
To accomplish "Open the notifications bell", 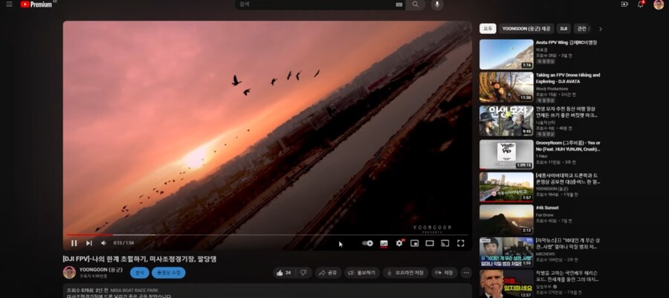I will (641, 4).
